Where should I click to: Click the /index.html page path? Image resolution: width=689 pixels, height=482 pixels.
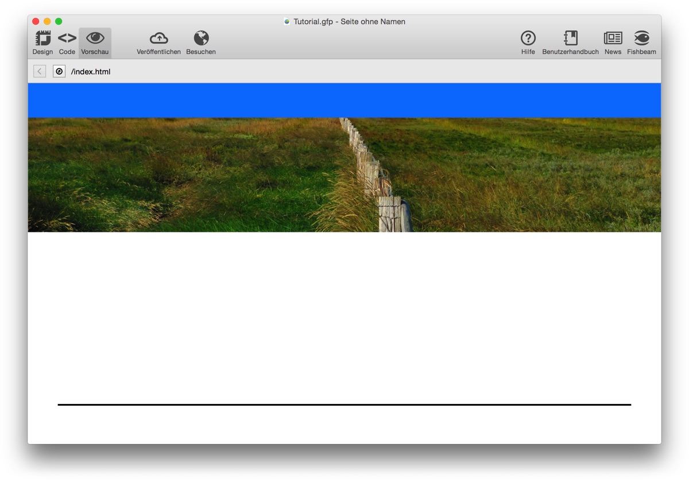tap(91, 72)
